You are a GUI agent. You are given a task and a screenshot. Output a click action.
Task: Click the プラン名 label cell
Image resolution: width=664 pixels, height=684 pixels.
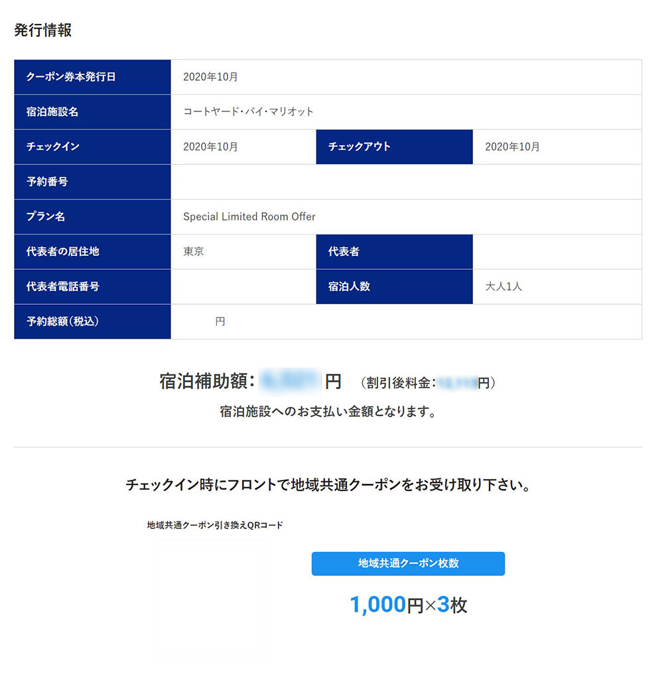[x=92, y=216]
